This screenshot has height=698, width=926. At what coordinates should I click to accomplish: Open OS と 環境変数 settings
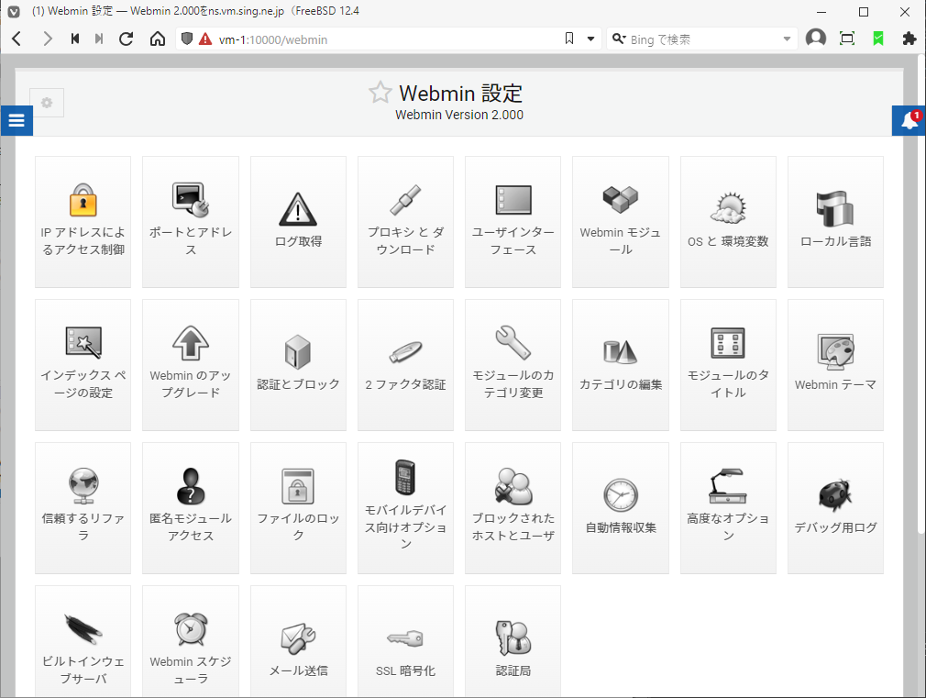point(728,222)
